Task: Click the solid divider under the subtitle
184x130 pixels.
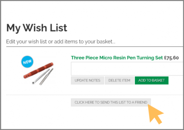Action: coord(95,47)
